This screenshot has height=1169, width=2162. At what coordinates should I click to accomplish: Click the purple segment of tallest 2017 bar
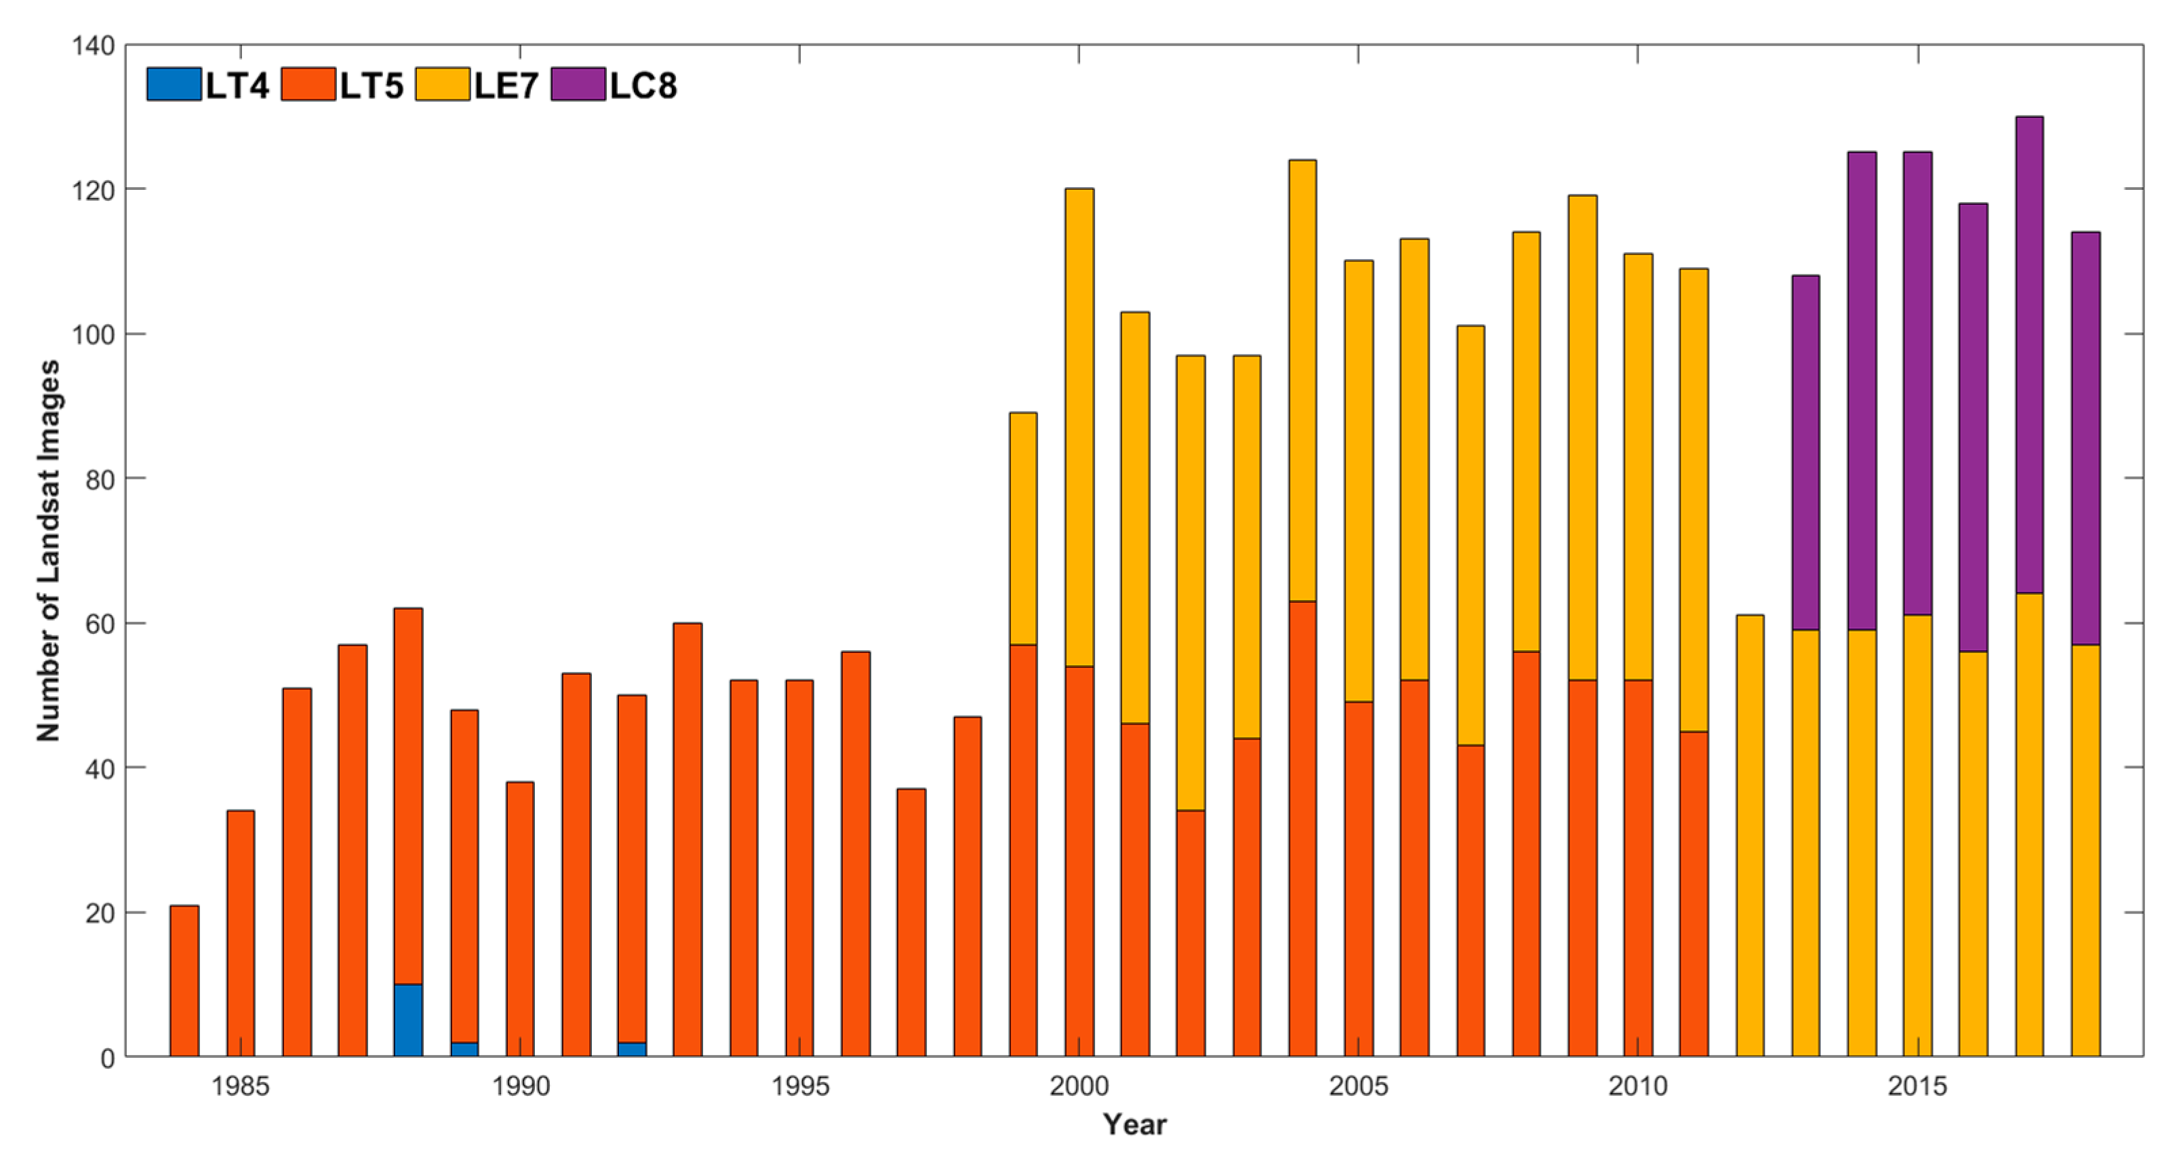2029,355
